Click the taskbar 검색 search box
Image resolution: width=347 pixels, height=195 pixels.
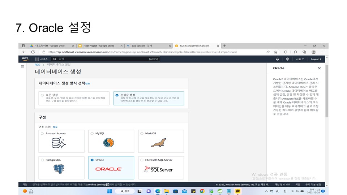tap(125, 191)
